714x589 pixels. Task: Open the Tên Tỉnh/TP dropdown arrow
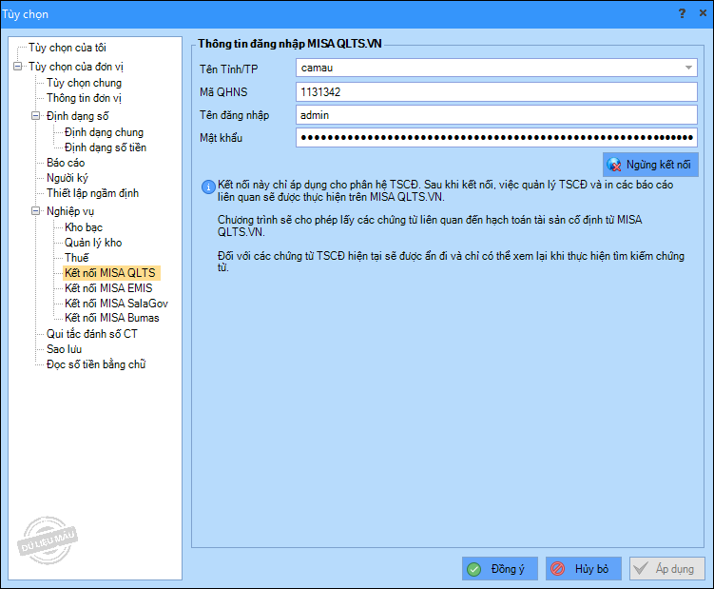[x=688, y=68]
